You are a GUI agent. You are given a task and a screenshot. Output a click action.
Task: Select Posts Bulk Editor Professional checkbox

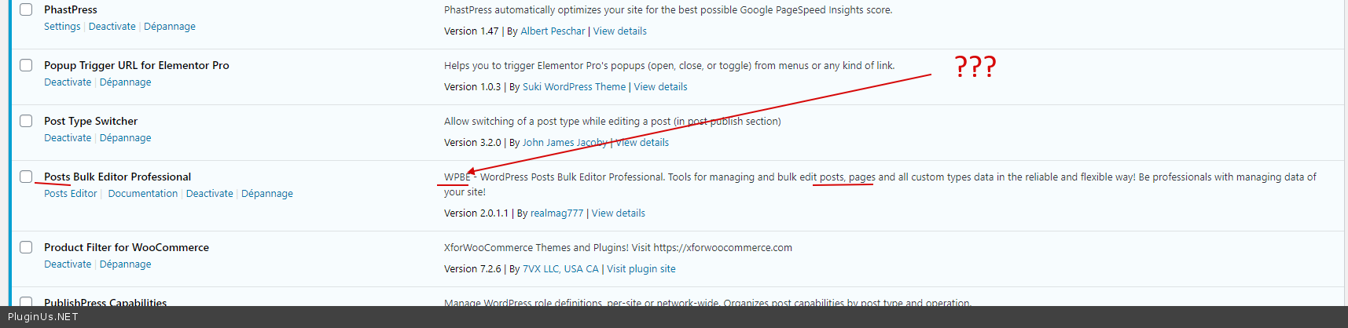pos(26,177)
